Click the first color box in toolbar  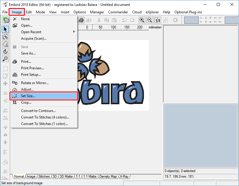click(x=191, y=20)
